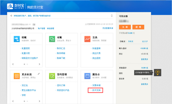Click the Alipay logo in the header
The height and width of the screenshot is (104, 172).
pyautogui.click(x=15, y=6)
